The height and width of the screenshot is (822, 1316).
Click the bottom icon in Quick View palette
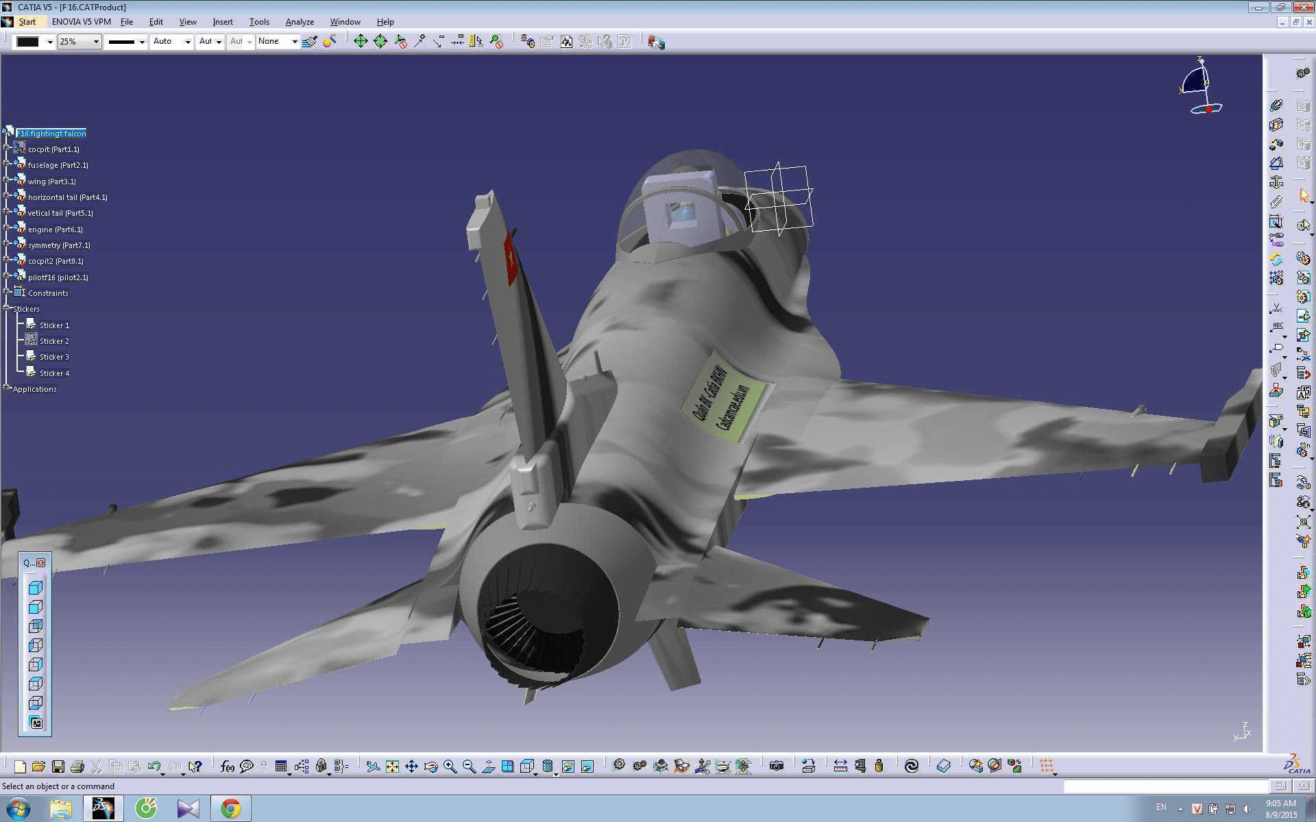(36, 723)
